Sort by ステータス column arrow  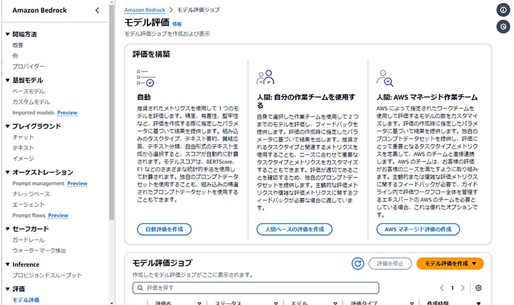(x=276, y=303)
